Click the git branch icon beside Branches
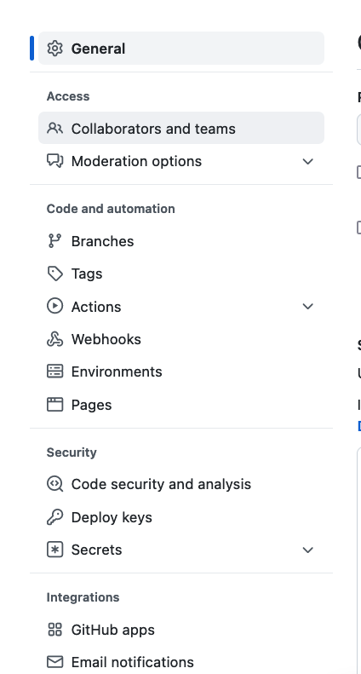Image resolution: width=361 pixels, height=674 pixels. pos(54,240)
